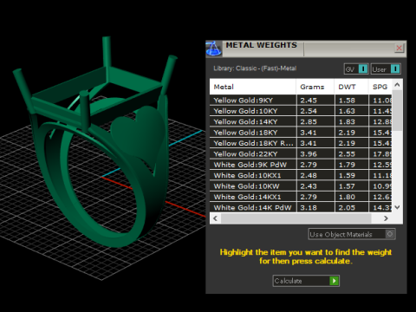The width and height of the screenshot is (416, 312).
Task: Click the horizontal scrollbar thumb
Action: coord(296,218)
